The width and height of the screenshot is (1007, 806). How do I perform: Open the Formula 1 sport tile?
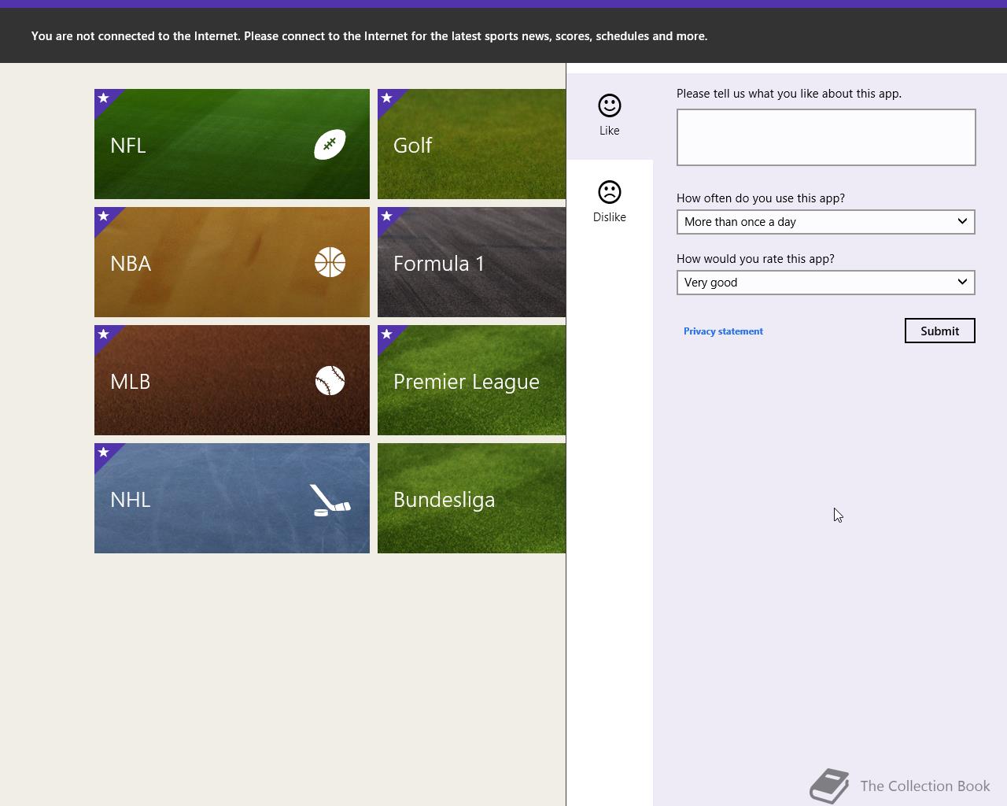click(471, 262)
